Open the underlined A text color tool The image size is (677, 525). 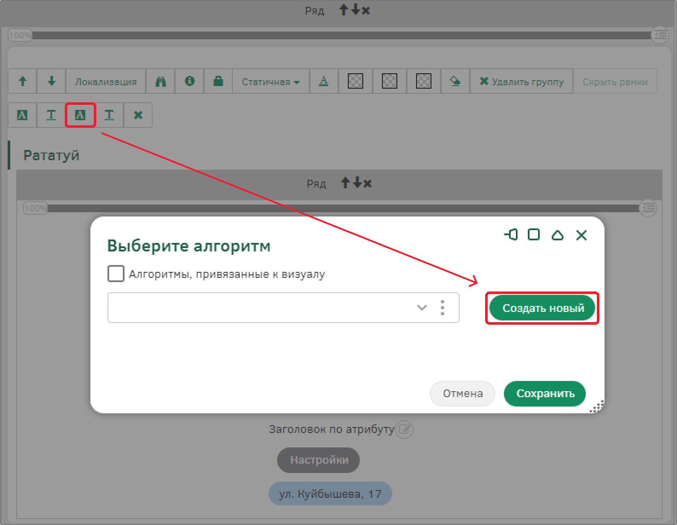click(x=324, y=81)
